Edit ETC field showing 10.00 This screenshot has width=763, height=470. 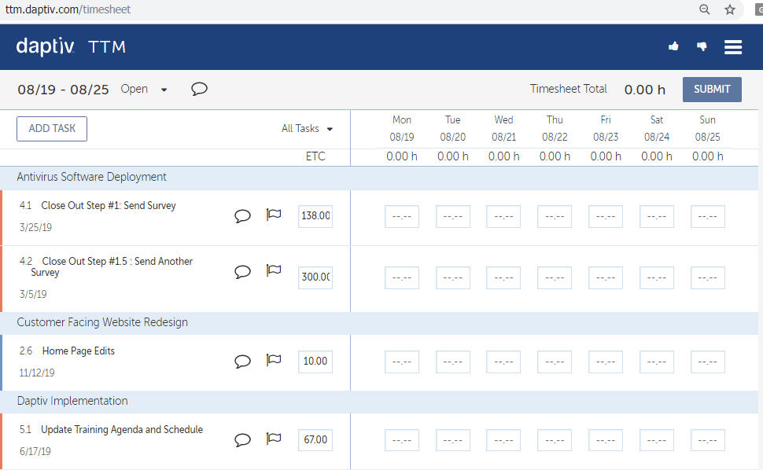315,362
